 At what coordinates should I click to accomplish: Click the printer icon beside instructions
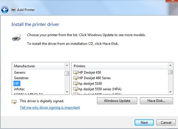coord(16,38)
